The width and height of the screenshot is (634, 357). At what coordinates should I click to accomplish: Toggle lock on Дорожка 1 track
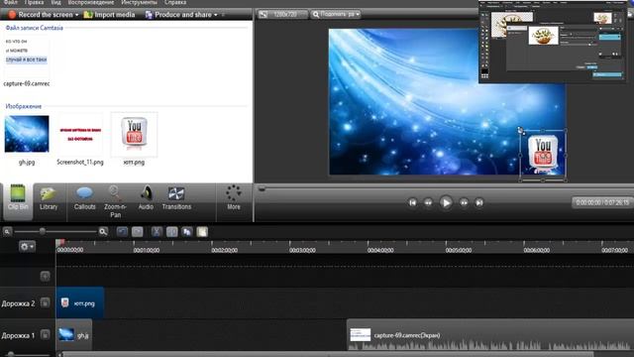(45, 335)
